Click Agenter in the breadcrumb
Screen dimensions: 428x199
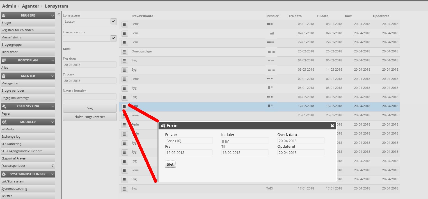[31, 6]
